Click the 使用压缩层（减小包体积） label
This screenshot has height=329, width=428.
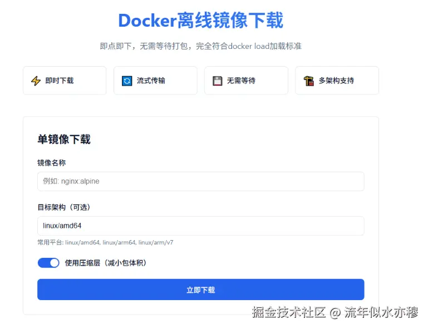(x=105, y=263)
